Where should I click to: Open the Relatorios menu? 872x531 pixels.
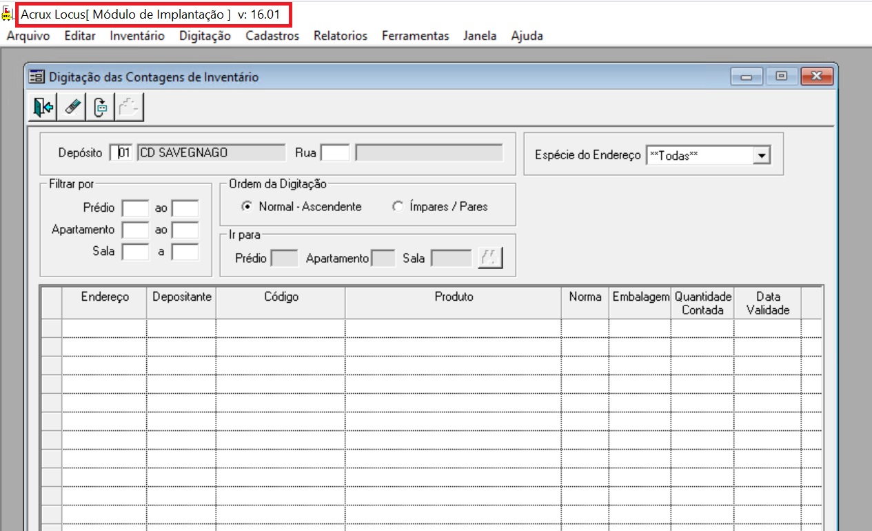[x=341, y=36]
